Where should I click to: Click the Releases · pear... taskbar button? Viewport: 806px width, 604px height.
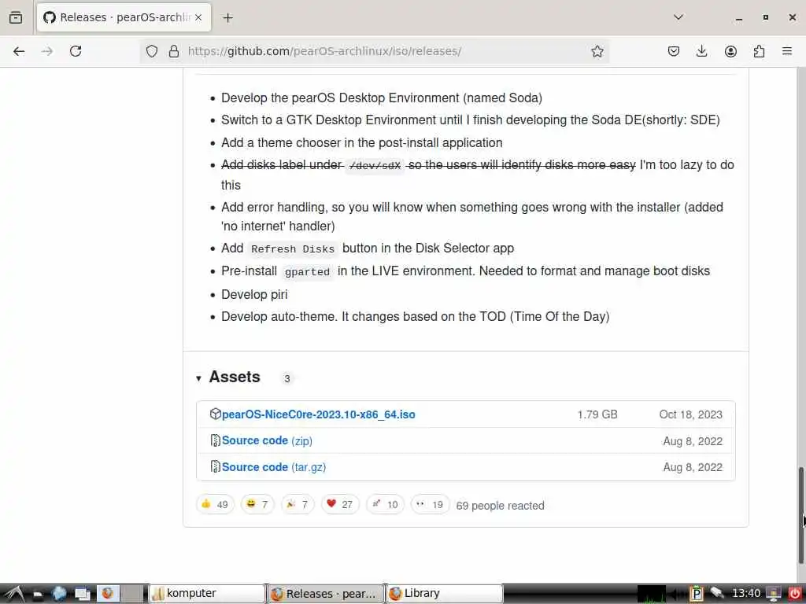pyautogui.click(x=325, y=594)
